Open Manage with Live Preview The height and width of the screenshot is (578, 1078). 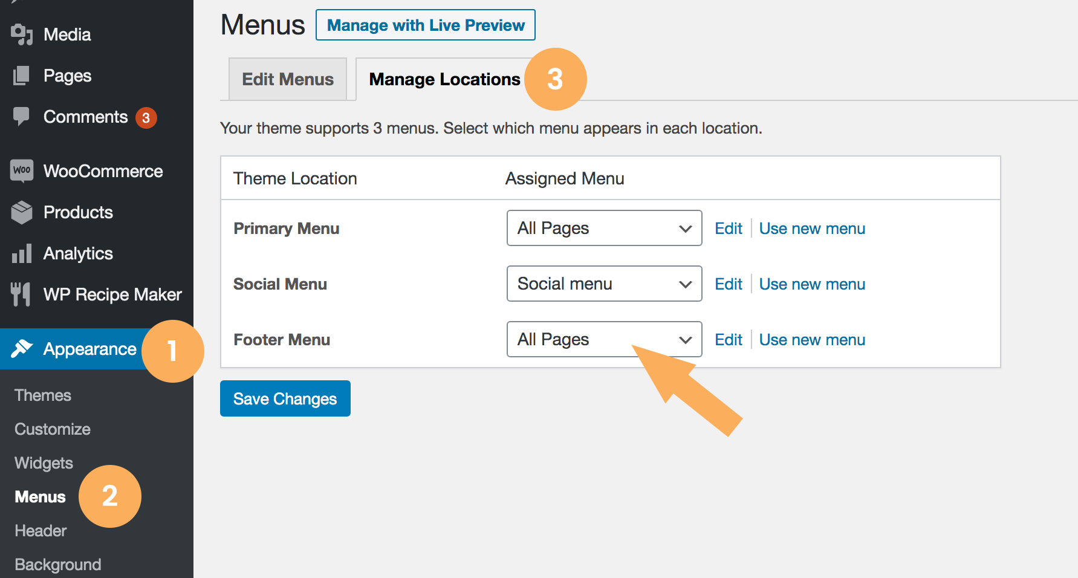coord(425,25)
